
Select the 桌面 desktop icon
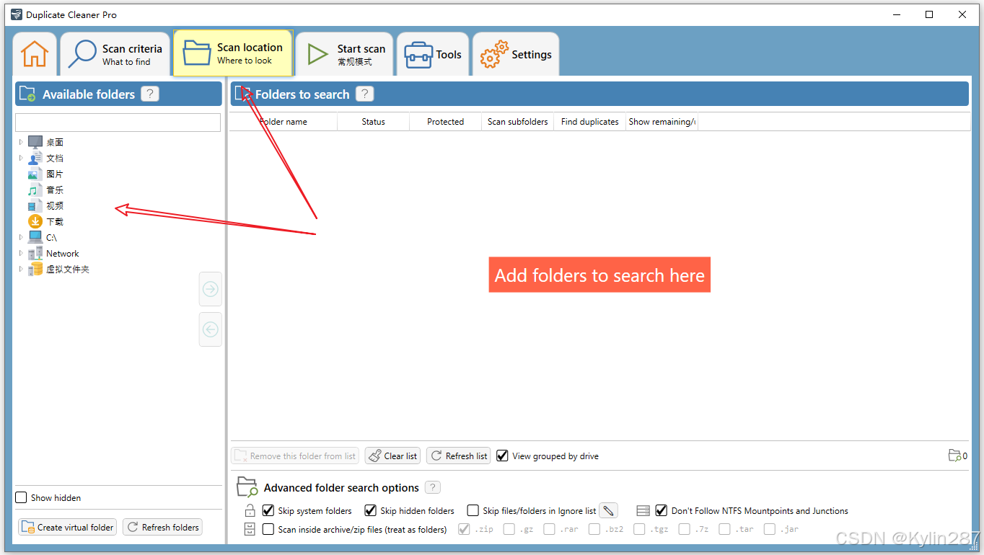pos(35,142)
